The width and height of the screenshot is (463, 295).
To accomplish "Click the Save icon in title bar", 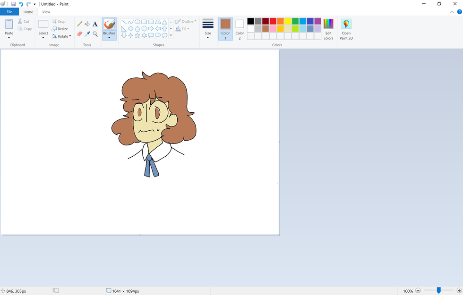I will (x=13, y=4).
